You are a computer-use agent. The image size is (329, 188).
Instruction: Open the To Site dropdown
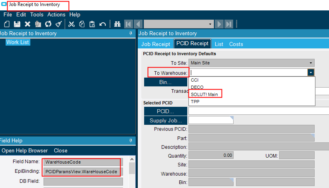coord(311,63)
